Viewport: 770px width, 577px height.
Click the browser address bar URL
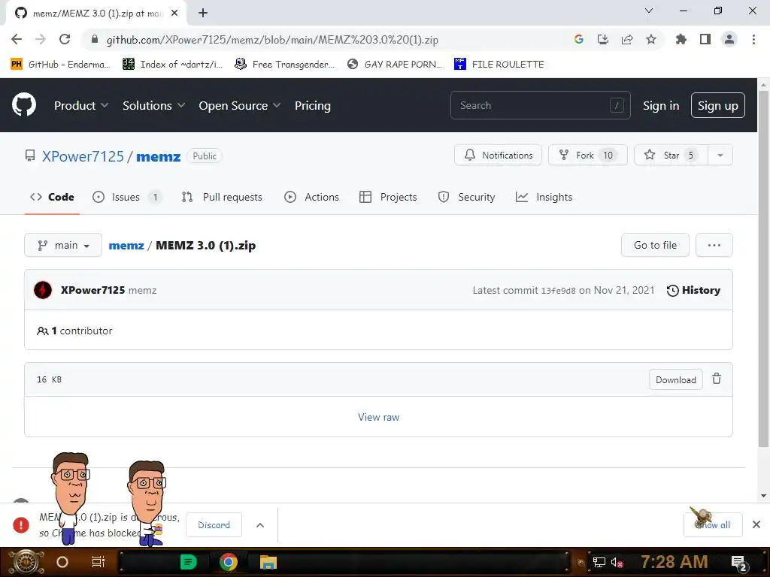pyautogui.click(x=272, y=40)
